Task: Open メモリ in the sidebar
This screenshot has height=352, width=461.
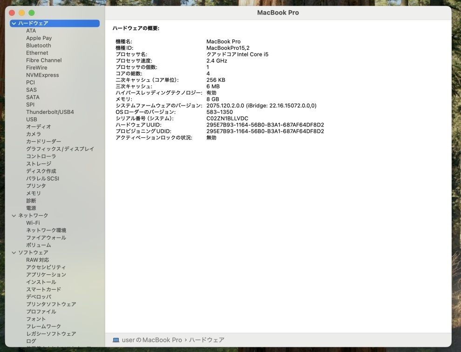Action: 34,193
